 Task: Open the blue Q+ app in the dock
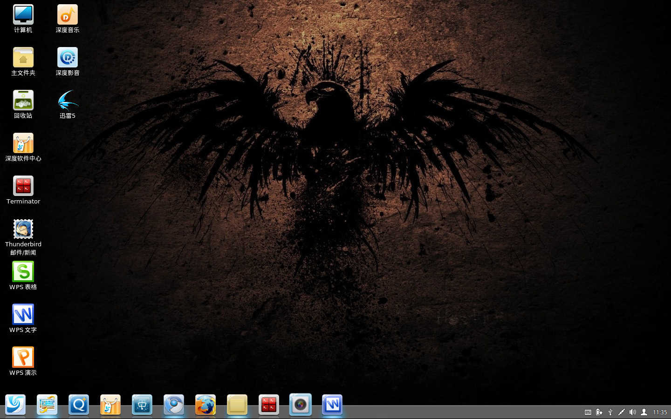[x=79, y=405]
